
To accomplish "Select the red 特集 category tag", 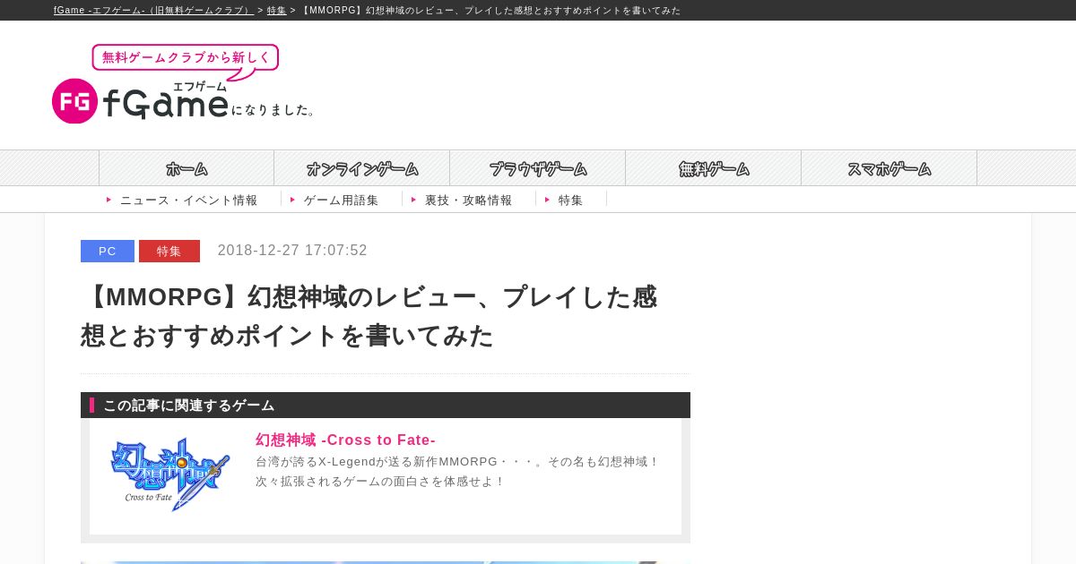I will tap(169, 251).
